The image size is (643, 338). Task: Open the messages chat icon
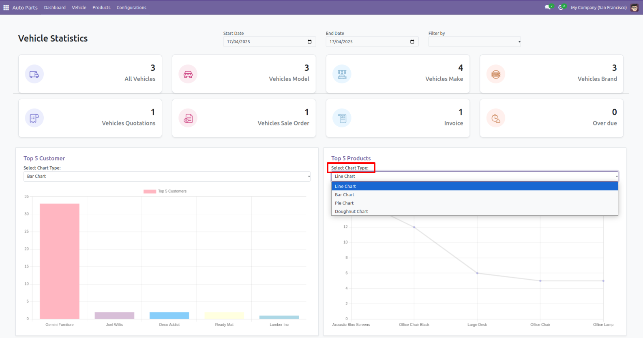(548, 7)
